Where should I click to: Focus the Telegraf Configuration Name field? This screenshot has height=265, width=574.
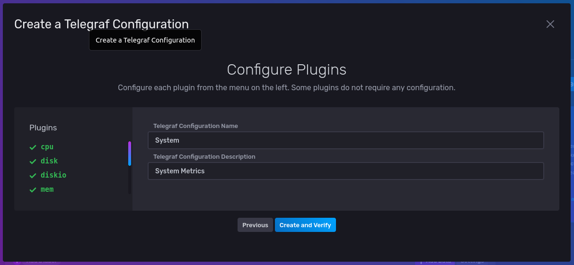pyautogui.click(x=345, y=140)
